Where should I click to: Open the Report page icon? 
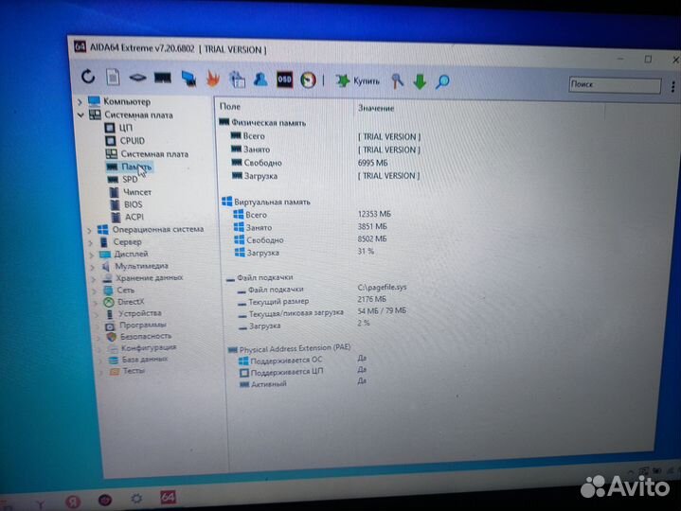click(x=113, y=78)
